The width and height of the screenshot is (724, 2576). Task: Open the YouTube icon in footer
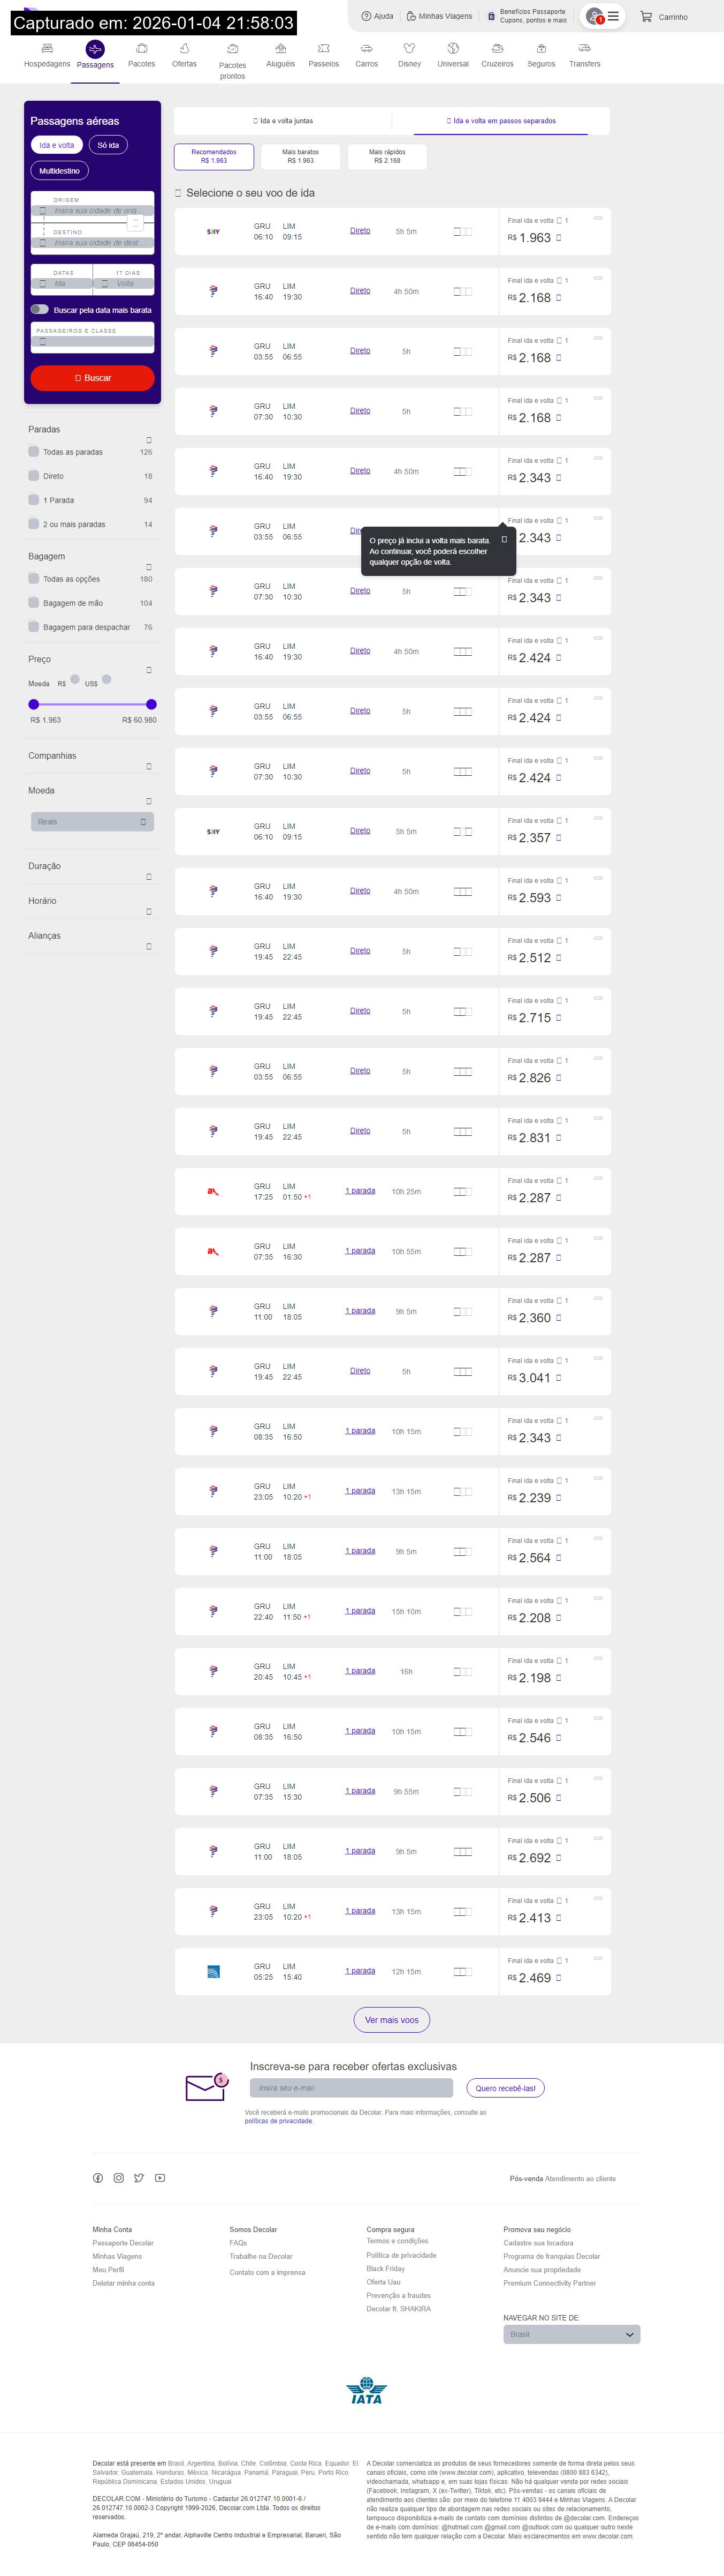pos(160,2178)
